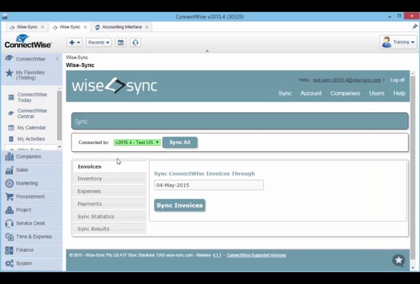Click the invoice through-date input field

coord(209,185)
